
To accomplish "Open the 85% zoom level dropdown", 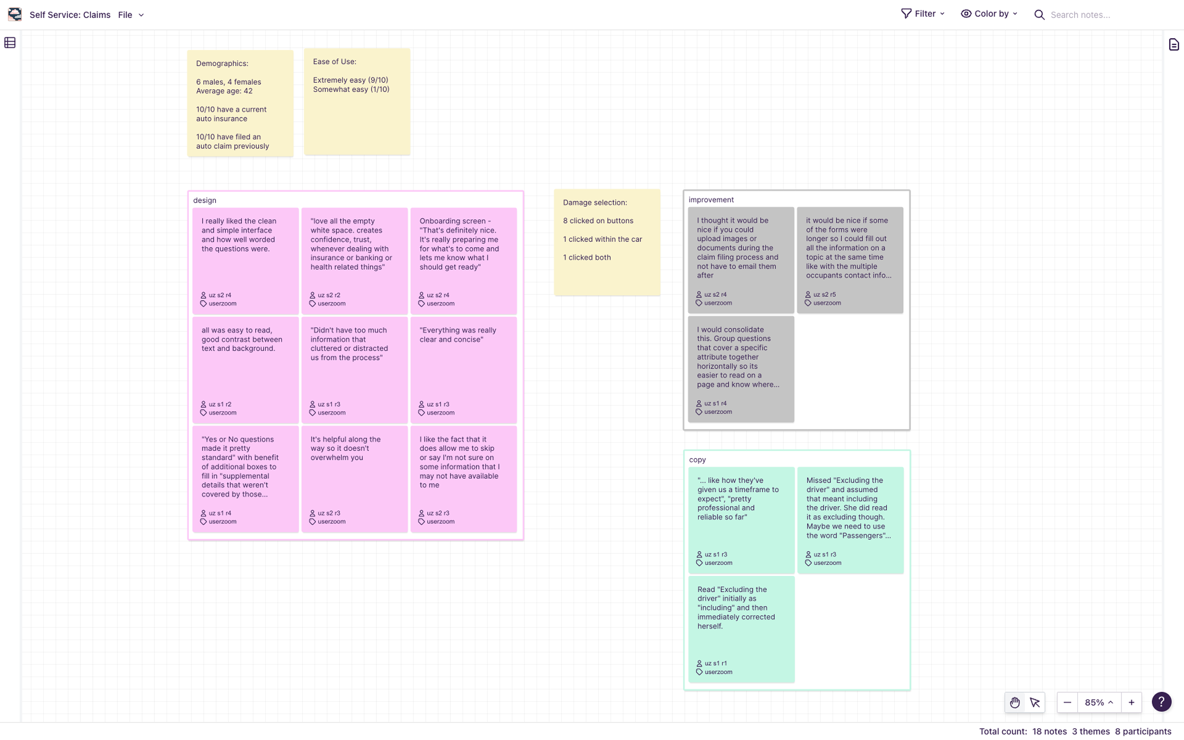I will 1098,702.
